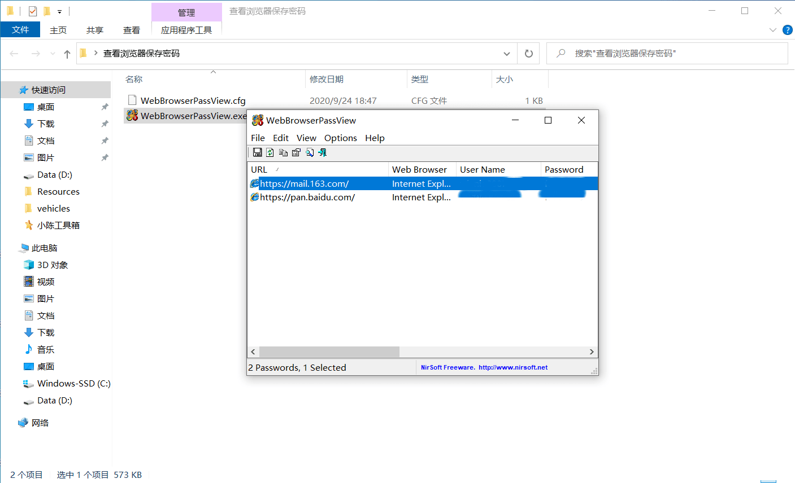Go up one folder level in Explorer
The width and height of the screenshot is (795, 483).
pyautogui.click(x=67, y=54)
